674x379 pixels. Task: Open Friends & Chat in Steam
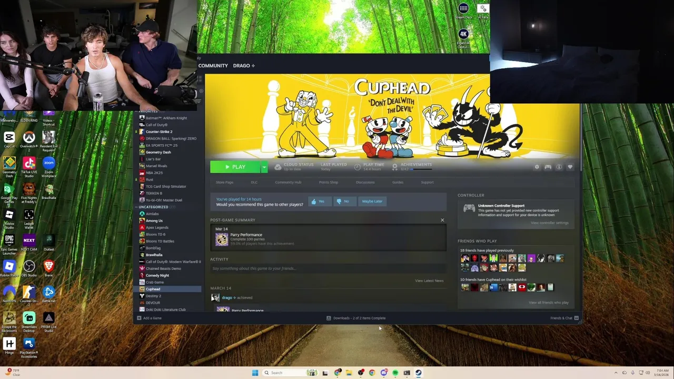[564, 318]
